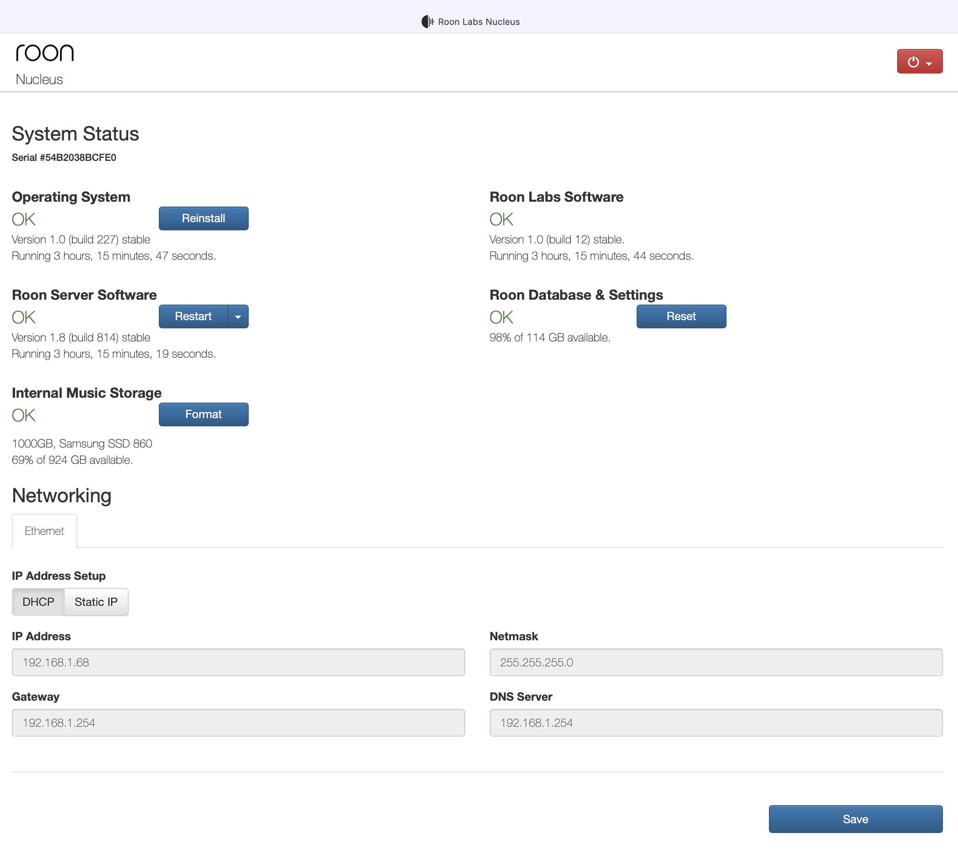Click the IP Address Setup label
The width and height of the screenshot is (958, 864).
coord(59,576)
